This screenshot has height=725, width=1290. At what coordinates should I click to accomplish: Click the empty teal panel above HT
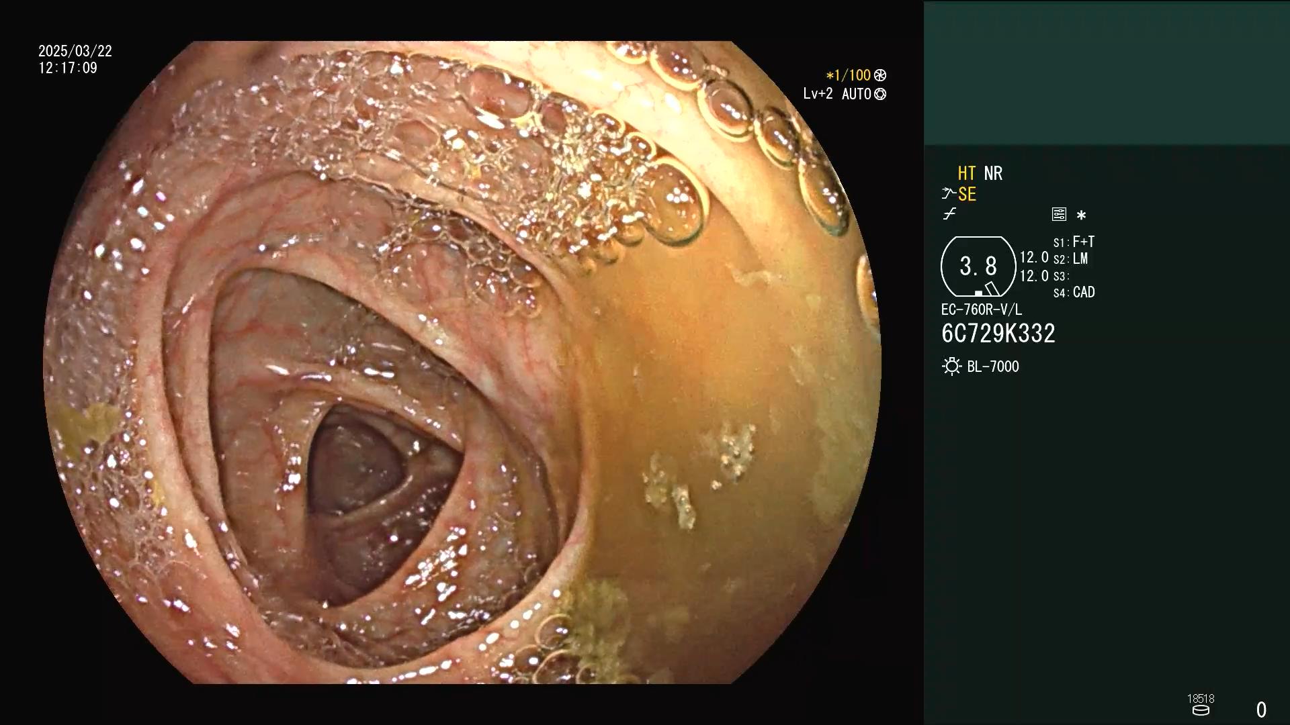(x=1107, y=72)
